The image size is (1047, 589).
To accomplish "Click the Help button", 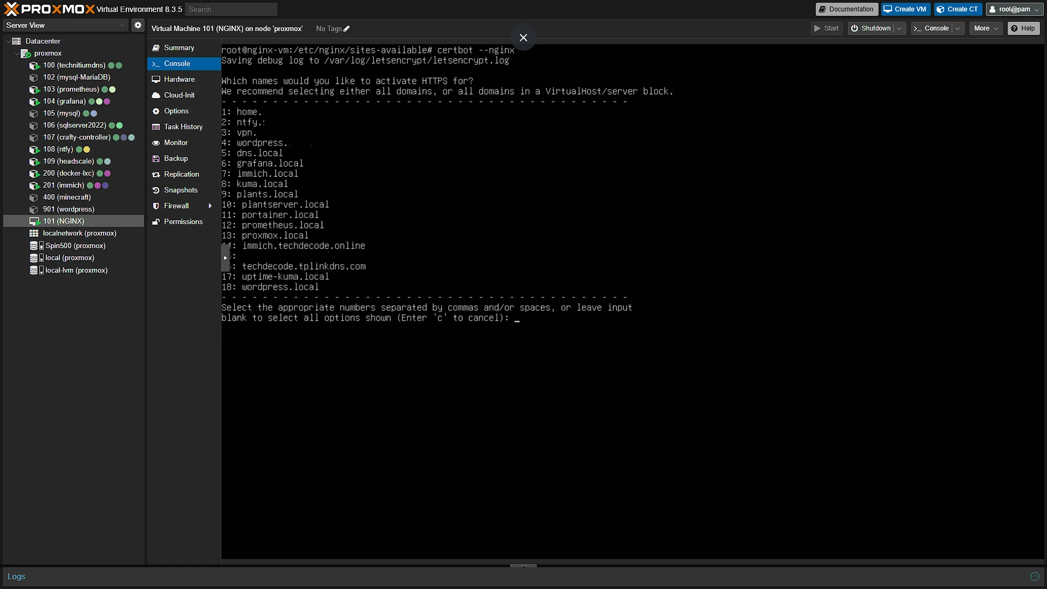I will pyautogui.click(x=1023, y=28).
